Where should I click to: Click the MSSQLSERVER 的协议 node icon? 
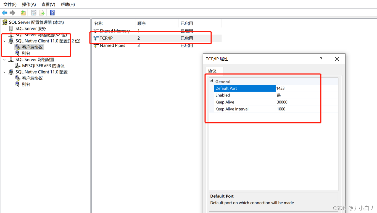tap(18, 66)
